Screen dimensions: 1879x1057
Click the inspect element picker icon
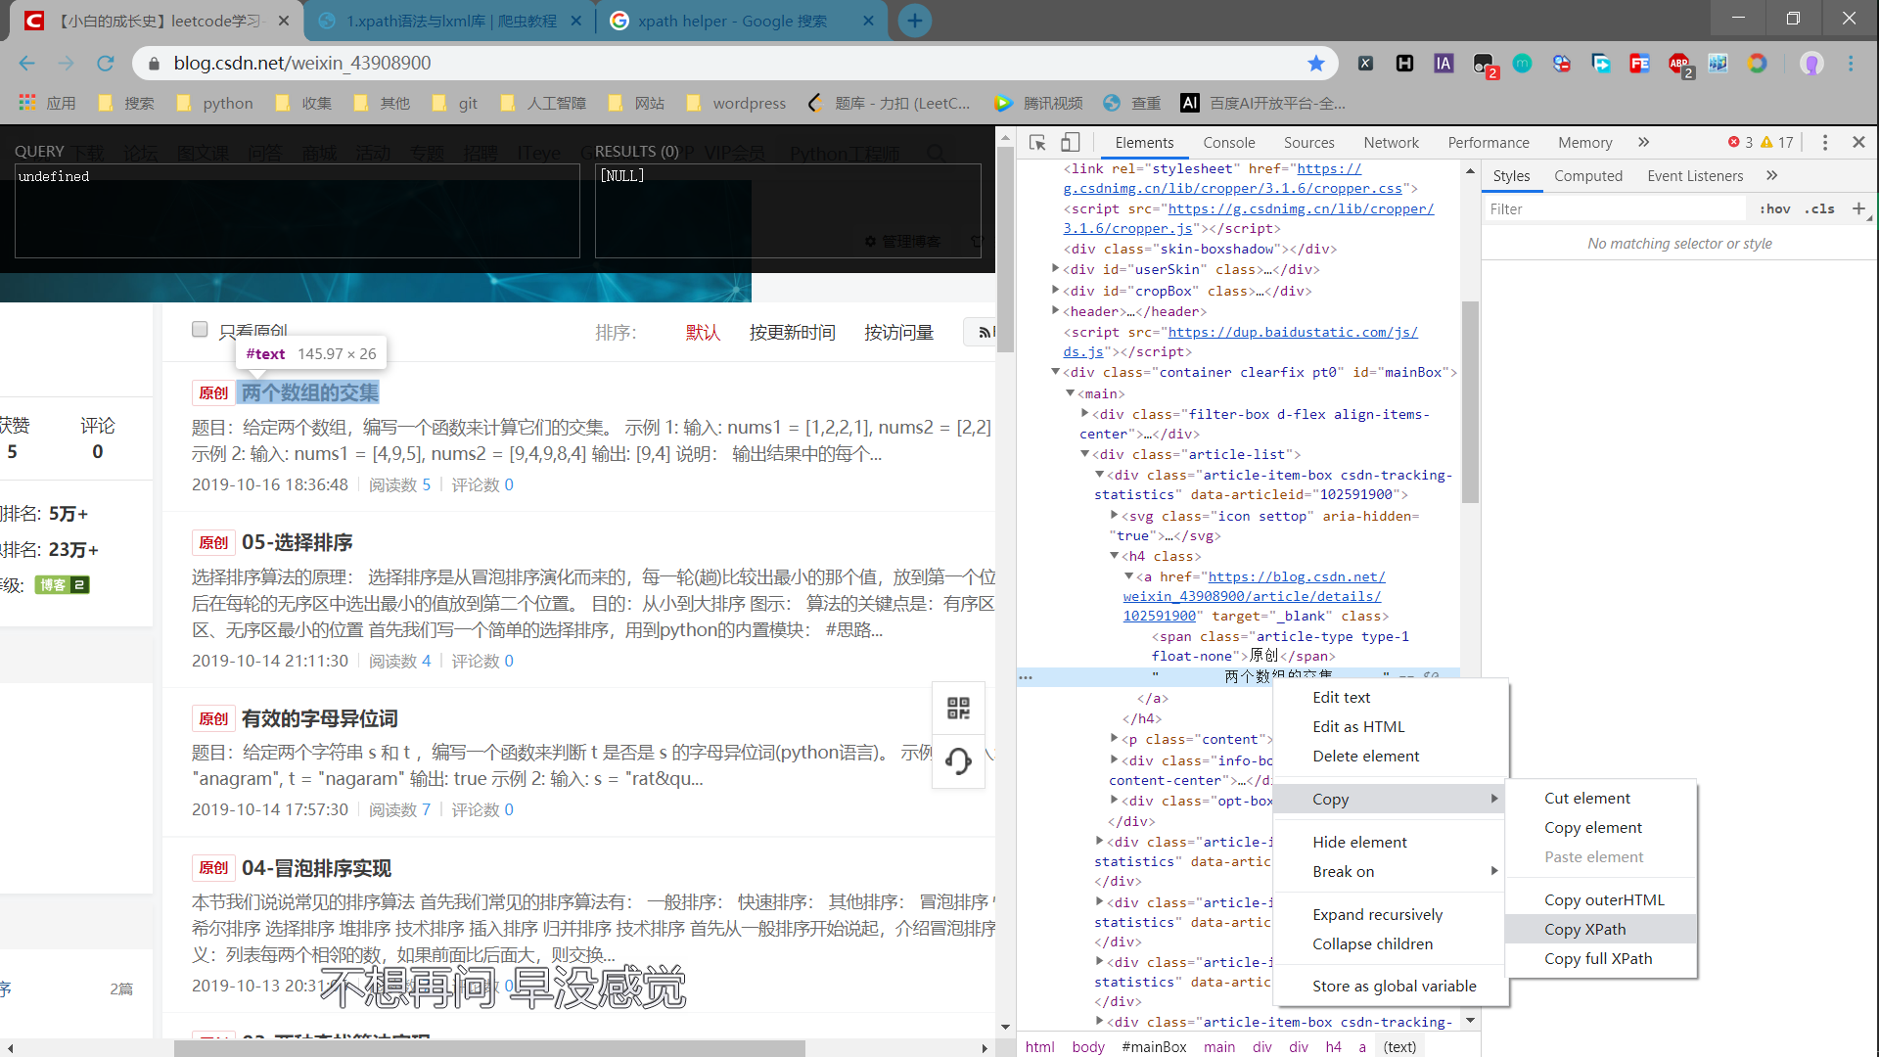(x=1037, y=143)
